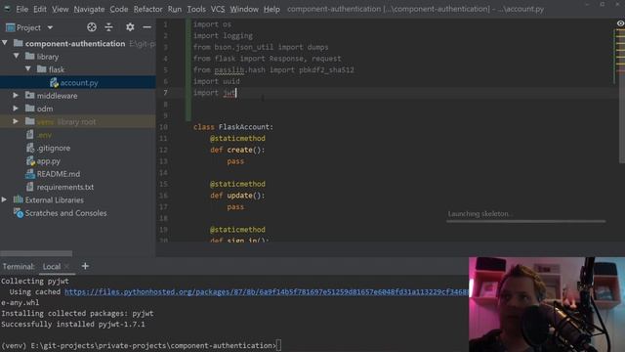Select account.py in the project tree

78,82
